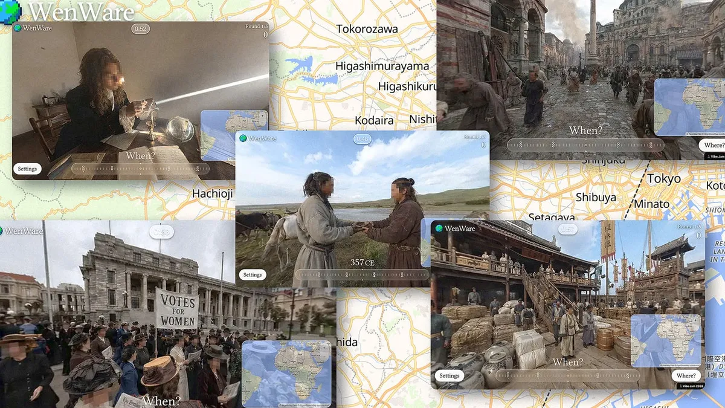Click the When? label in the harbor scene card
The width and height of the screenshot is (725, 408).
(568, 362)
